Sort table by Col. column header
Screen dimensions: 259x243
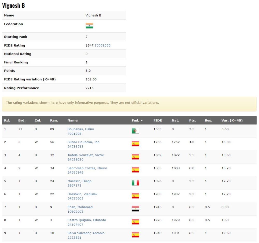(38, 120)
